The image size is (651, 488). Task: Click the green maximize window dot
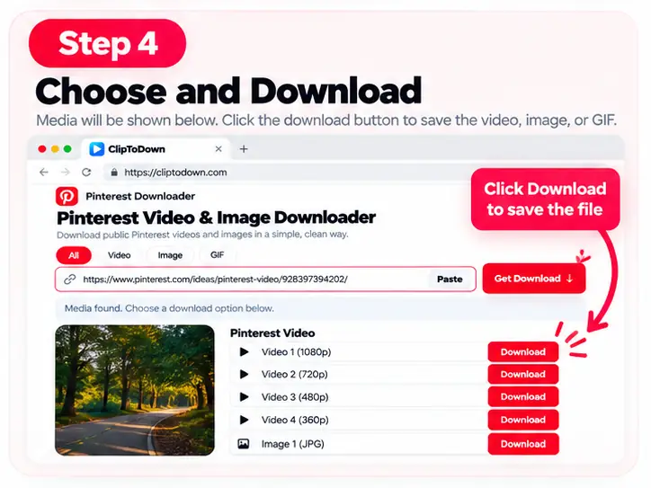[67, 149]
